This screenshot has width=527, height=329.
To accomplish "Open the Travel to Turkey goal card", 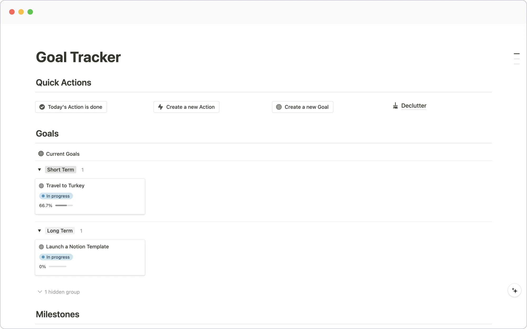I will tap(65, 185).
